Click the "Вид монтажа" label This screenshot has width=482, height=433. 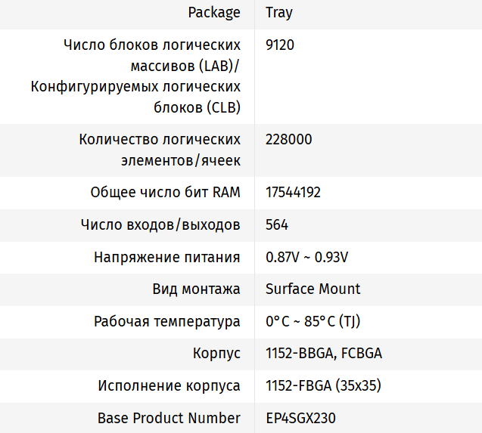(196, 289)
